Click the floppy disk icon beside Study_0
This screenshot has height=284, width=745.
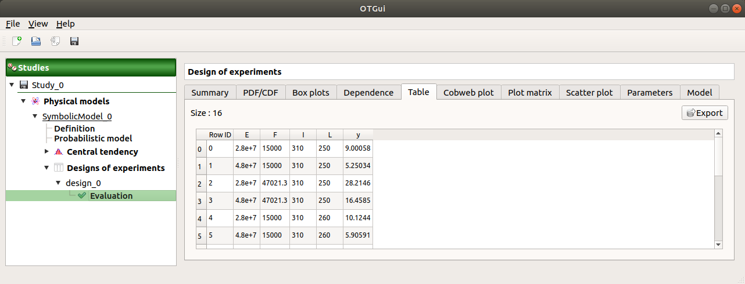24,85
